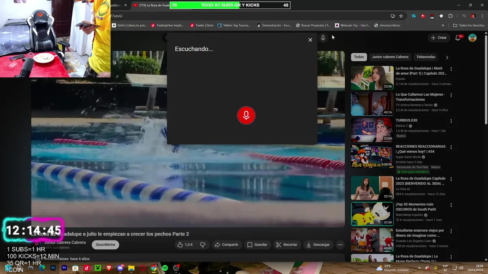Open Minecraft creeper icon in taskbar

click(98, 268)
